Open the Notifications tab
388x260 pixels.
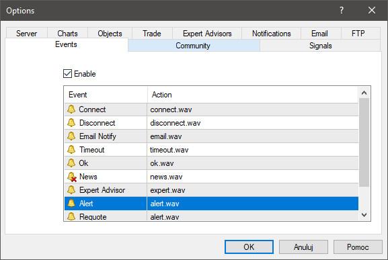tap(272, 34)
